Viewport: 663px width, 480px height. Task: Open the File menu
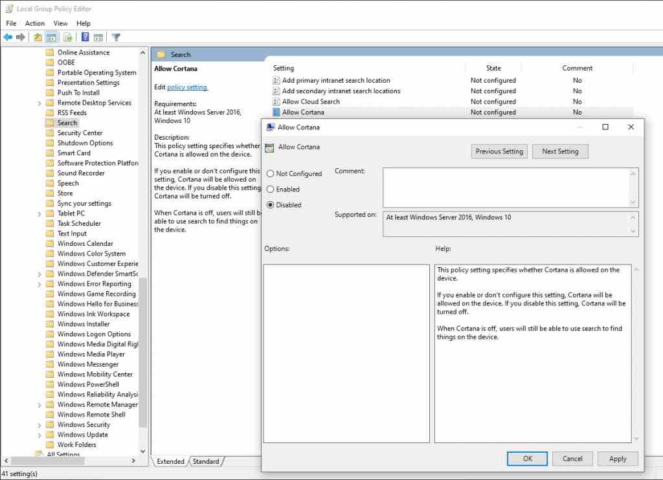(x=11, y=23)
